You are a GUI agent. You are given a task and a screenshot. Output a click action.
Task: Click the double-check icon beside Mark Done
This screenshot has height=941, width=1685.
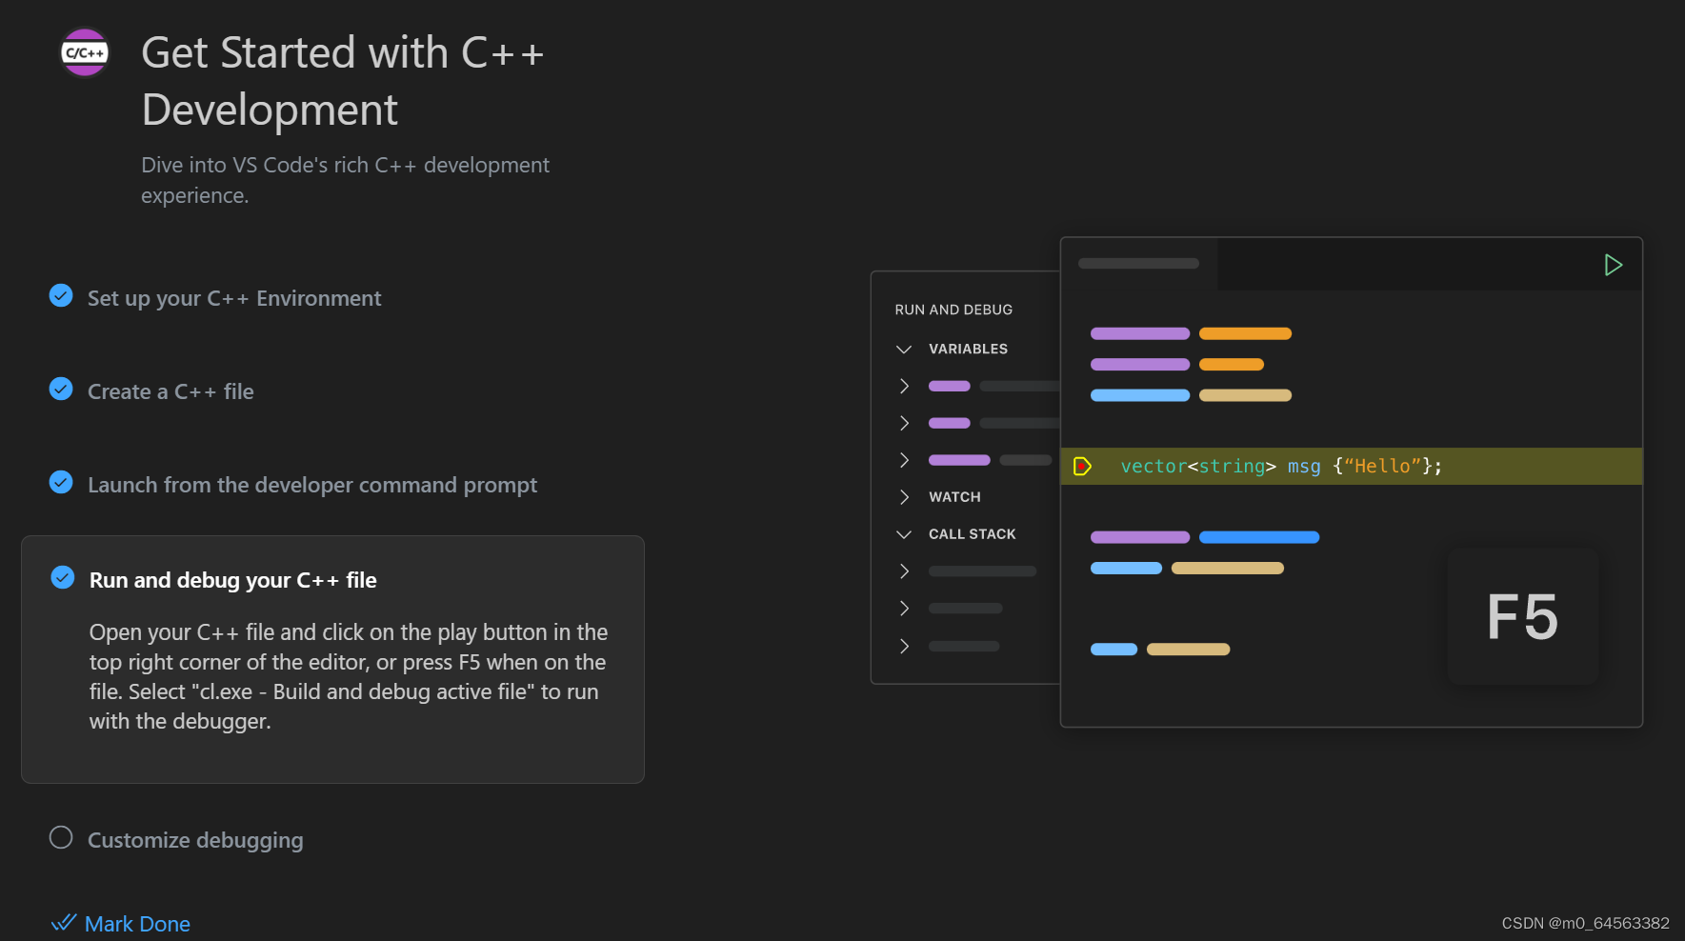[64, 923]
